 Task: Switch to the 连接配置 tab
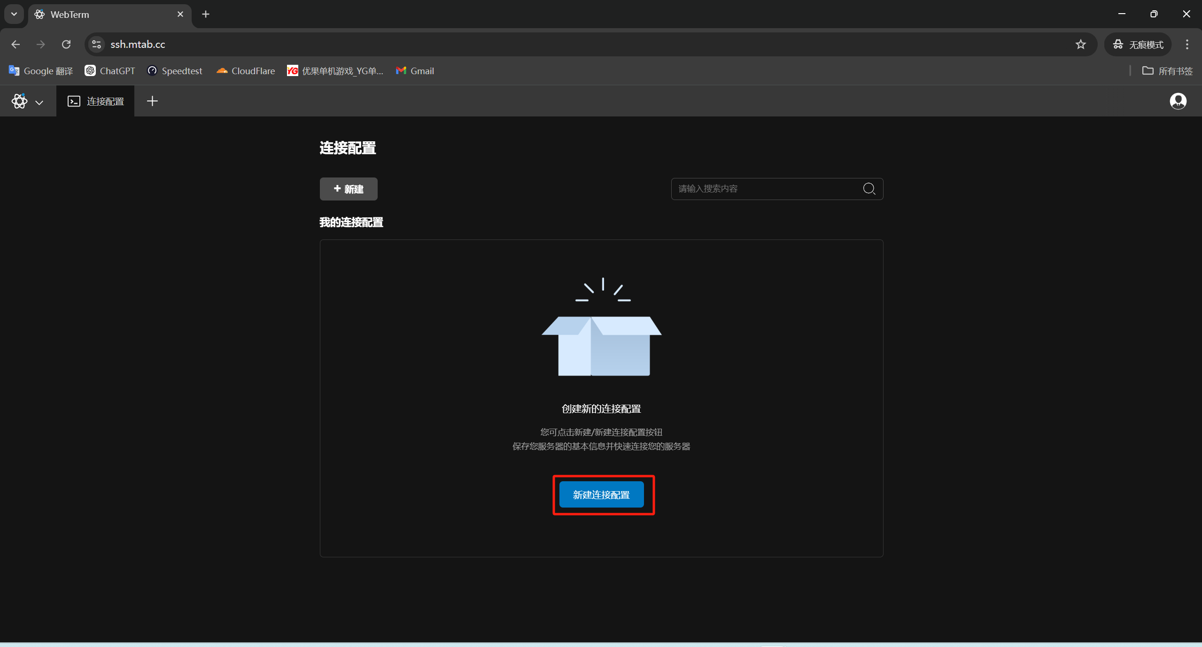click(x=96, y=101)
